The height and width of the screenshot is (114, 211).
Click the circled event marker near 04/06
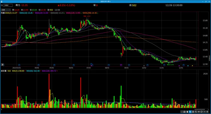point(38,65)
